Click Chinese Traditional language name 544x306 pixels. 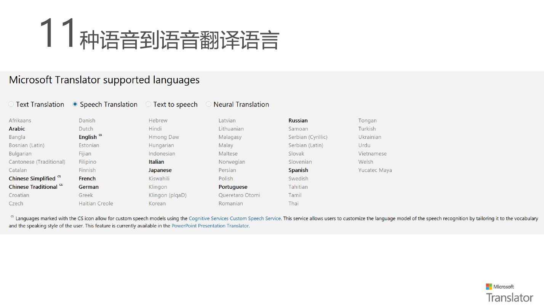tap(33, 187)
